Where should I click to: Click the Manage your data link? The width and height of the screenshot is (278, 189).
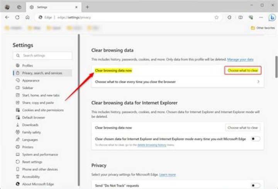[240, 59]
